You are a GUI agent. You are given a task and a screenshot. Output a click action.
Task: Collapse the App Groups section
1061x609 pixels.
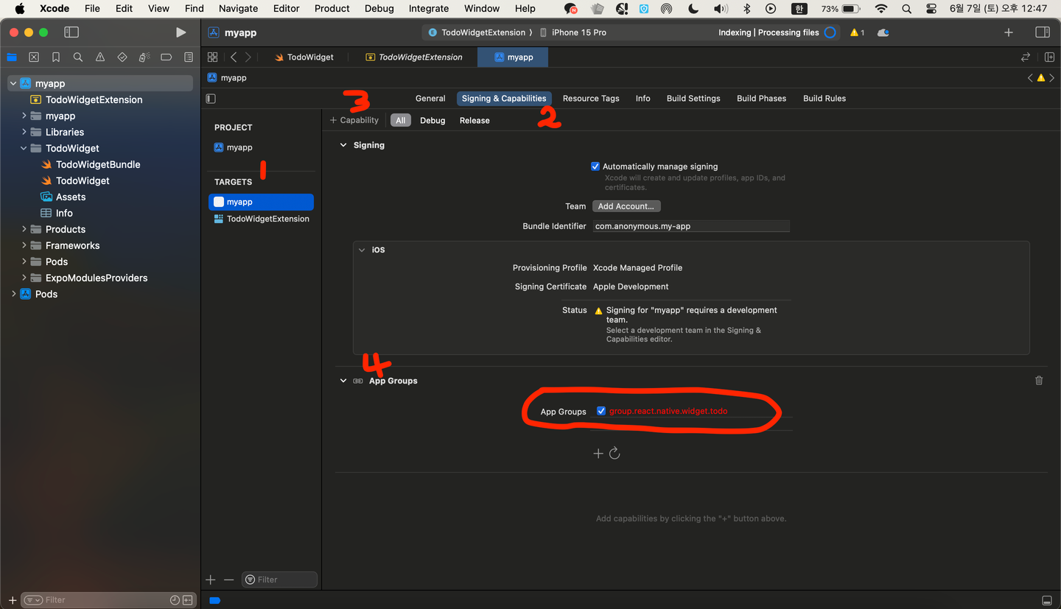click(343, 381)
